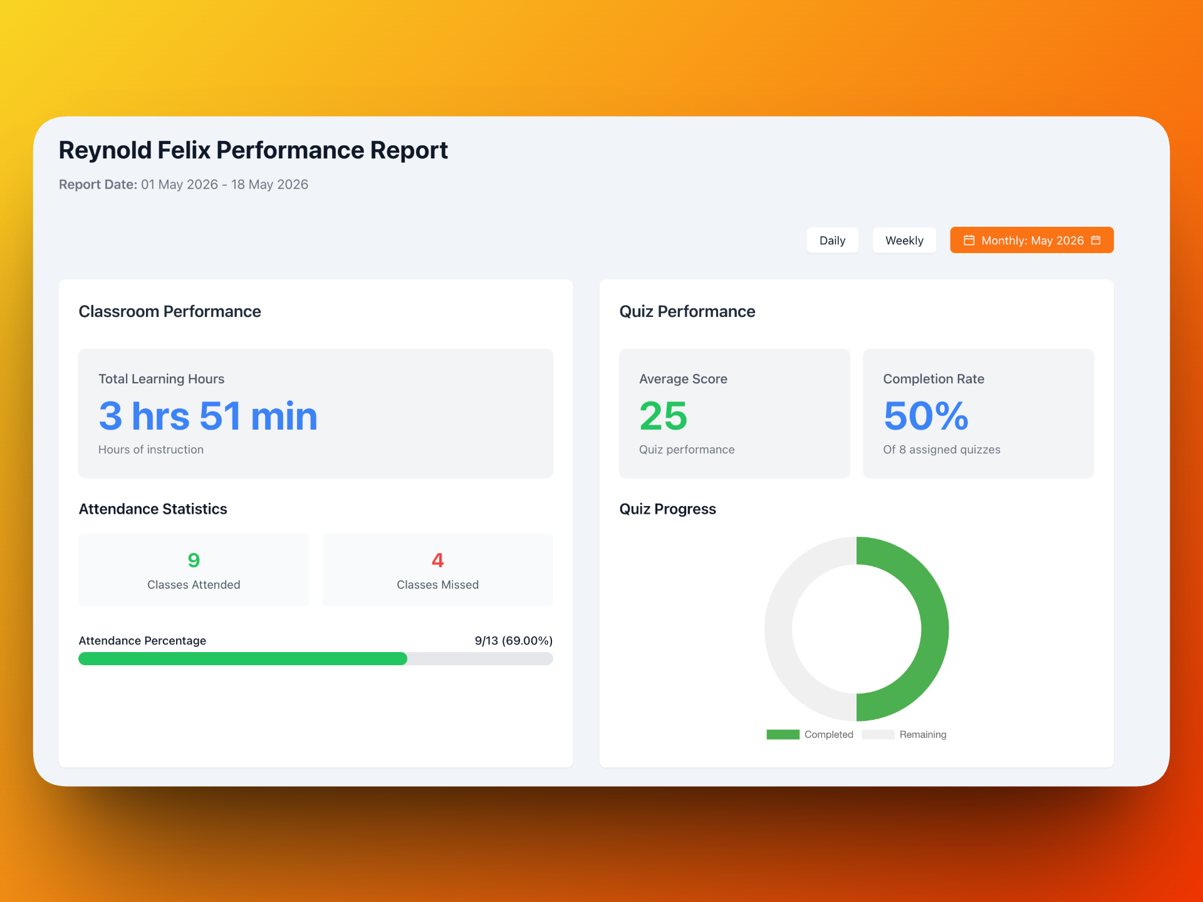
Task: Click the 'Total Learning Hours' label
Action: [161, 378]
